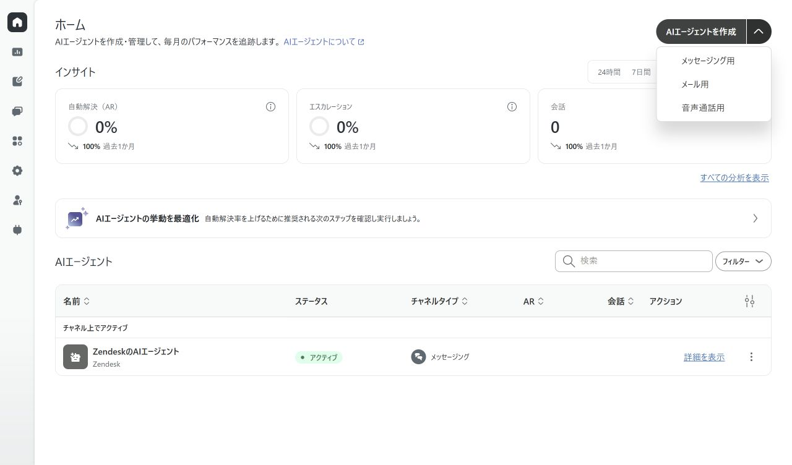
Task: Click the アクティブ status badge
Action: [319, 357]
